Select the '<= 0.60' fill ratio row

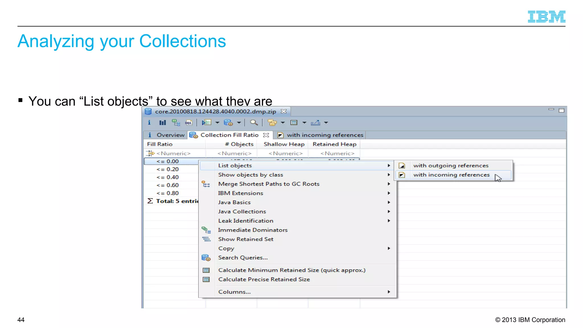pyautogui.click(x=171, y=185)
